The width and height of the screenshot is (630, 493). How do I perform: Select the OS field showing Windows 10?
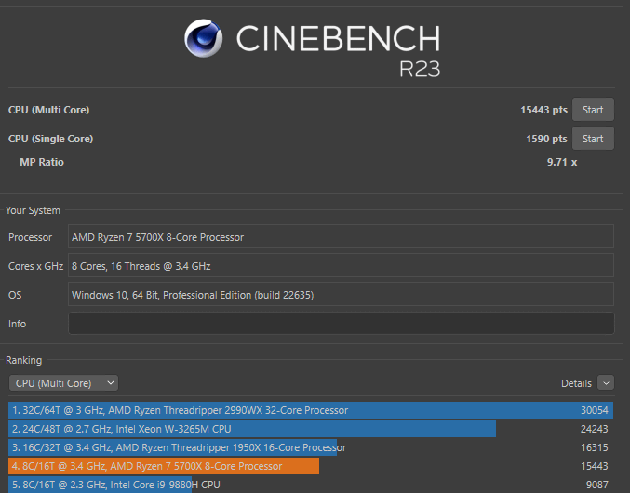coord(341,294)
